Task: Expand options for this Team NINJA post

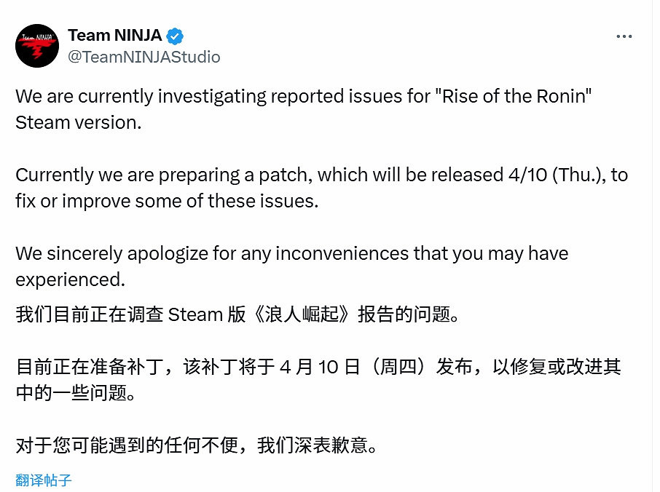Action: pyautogui.click(x=623, y=35)
